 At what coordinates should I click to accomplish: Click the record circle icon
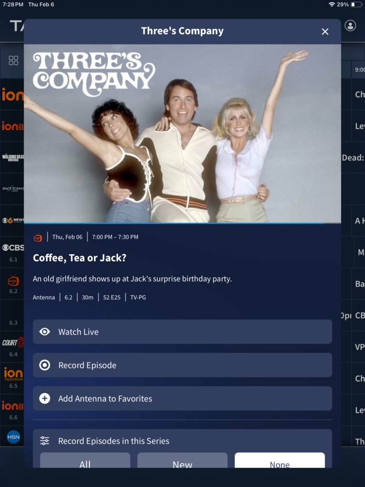pyautogui.click(x=45, y=365)
